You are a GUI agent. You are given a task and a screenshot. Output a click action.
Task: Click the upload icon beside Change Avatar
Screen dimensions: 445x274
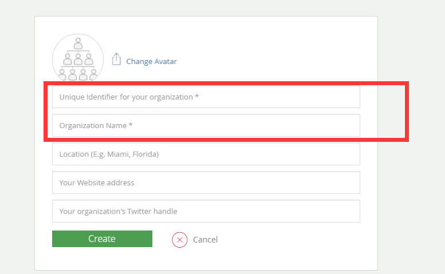pos(116,59)
